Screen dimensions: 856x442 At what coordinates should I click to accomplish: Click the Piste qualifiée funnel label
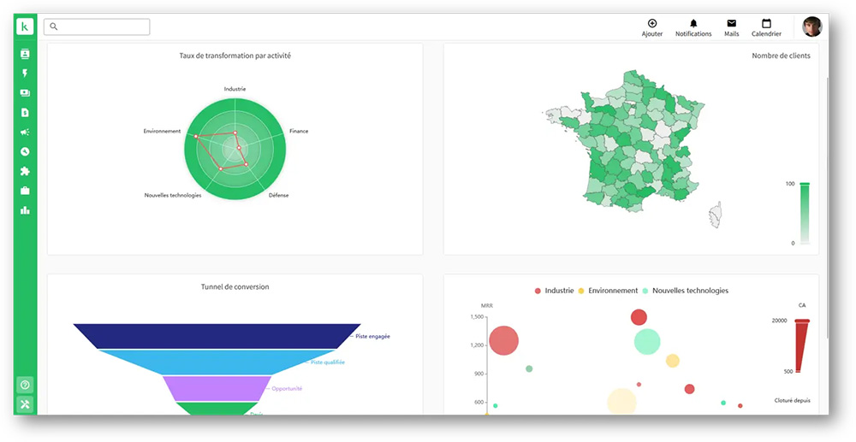(328, 362)
